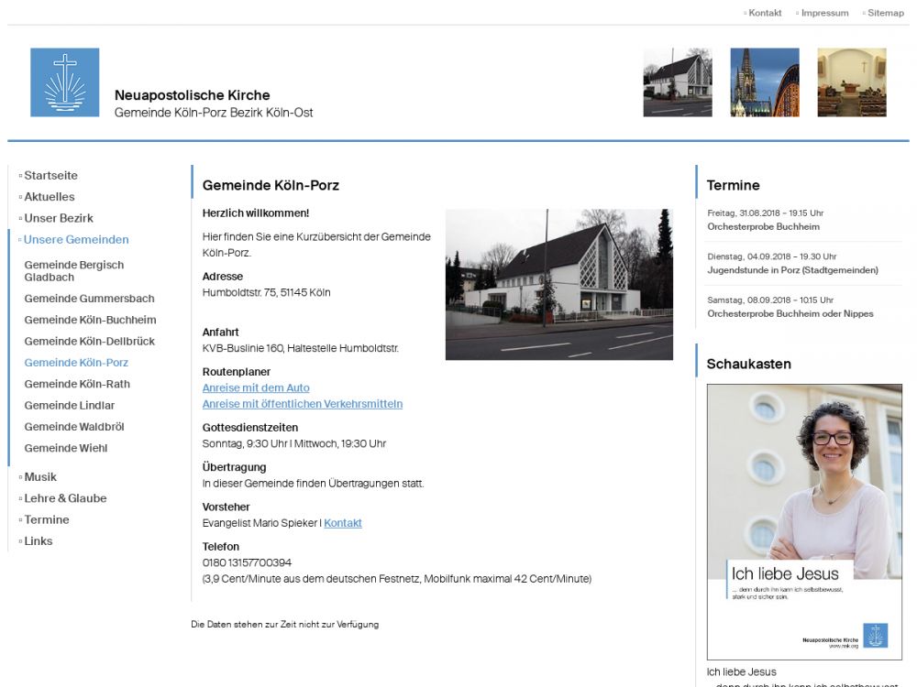The image size is (917, 687).
Task: Open 'Anreise mit öffentlichen Verkehrsmitteln' route link
Action: (302, 404)
